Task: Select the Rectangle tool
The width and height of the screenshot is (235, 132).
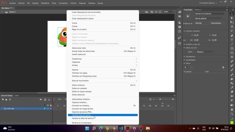Action: tap(232, 48)
